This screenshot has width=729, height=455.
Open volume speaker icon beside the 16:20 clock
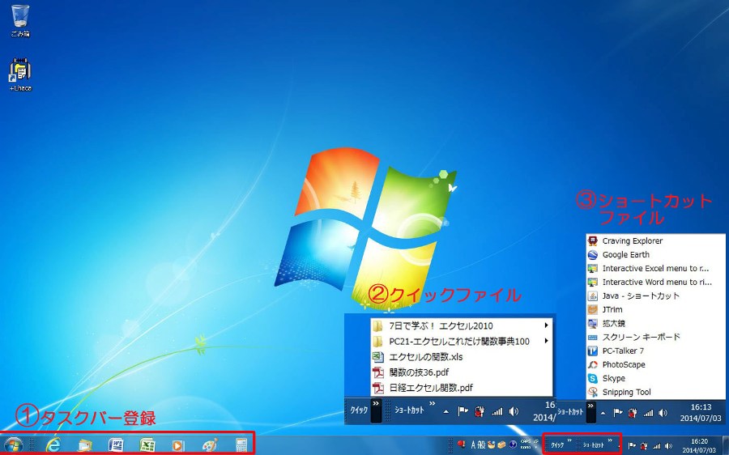pos(668,446)
